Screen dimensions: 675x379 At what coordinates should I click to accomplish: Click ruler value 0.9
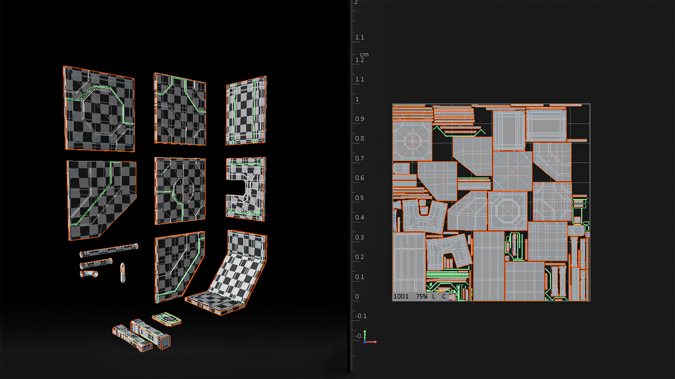click(359, 119)
